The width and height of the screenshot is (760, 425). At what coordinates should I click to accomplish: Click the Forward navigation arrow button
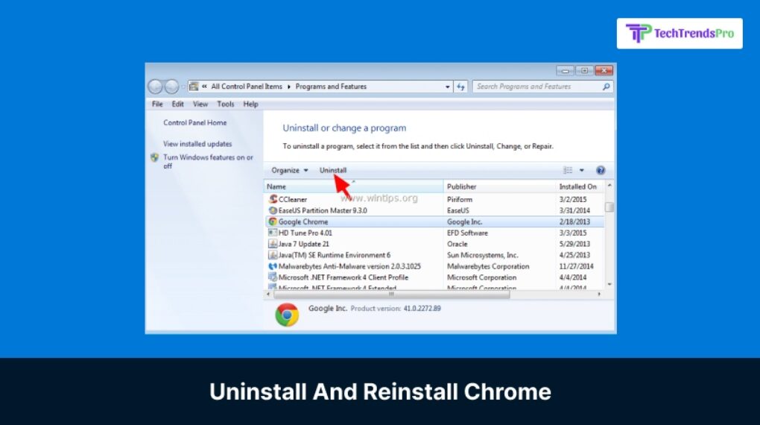point(171,86)
